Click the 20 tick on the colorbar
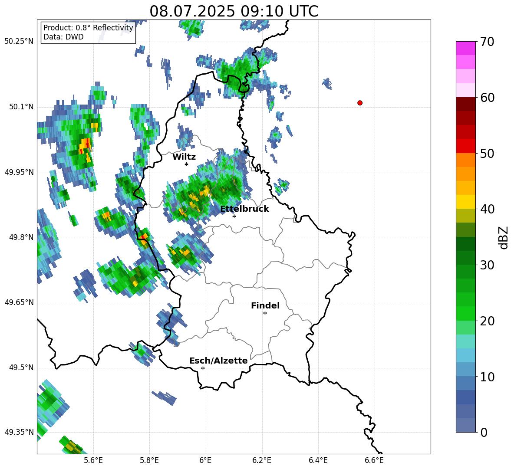 pyautogui.click(x=487, y=321)
